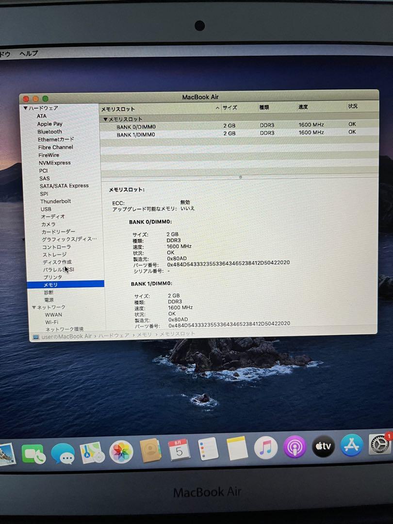Image resolution: width=393 pixels, height=524 pixels.
Task: Select the BANK 0/DIMM0 table row
Action: point(239,126)
